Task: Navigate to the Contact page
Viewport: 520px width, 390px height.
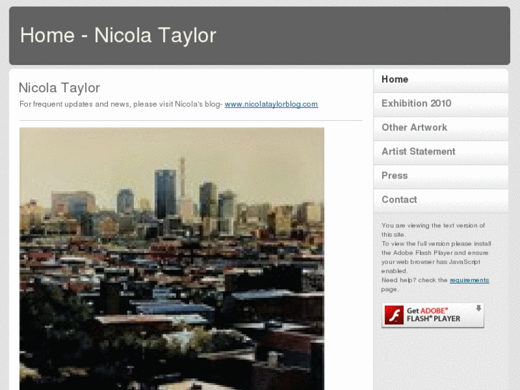Action: click(x=441, y=200)
